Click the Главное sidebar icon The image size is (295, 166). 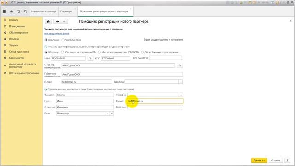pos(5,20)
